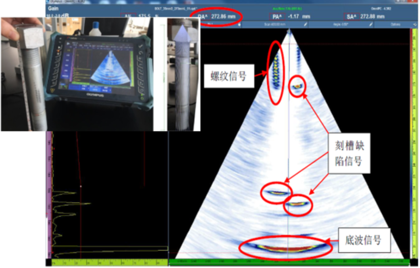
Task: Click the OmniPC window title bar
Action: tap(232, 2)
